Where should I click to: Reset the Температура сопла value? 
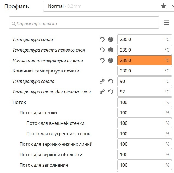coord(102,39)
